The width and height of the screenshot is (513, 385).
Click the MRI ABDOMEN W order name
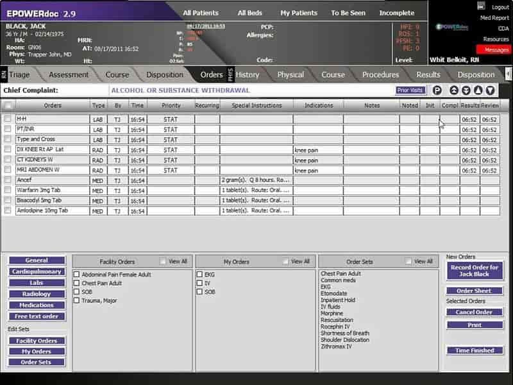(38, 169)
